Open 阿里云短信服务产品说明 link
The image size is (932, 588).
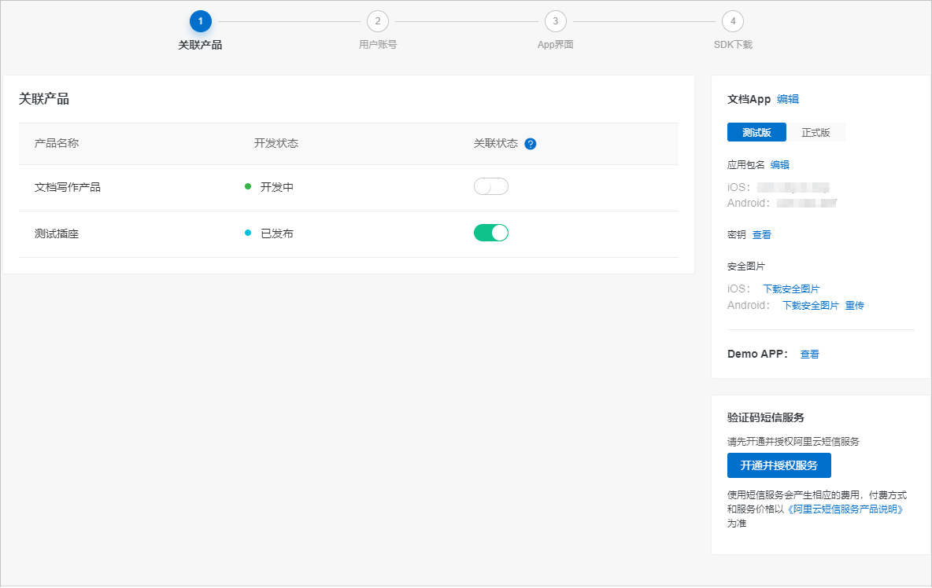845,509
